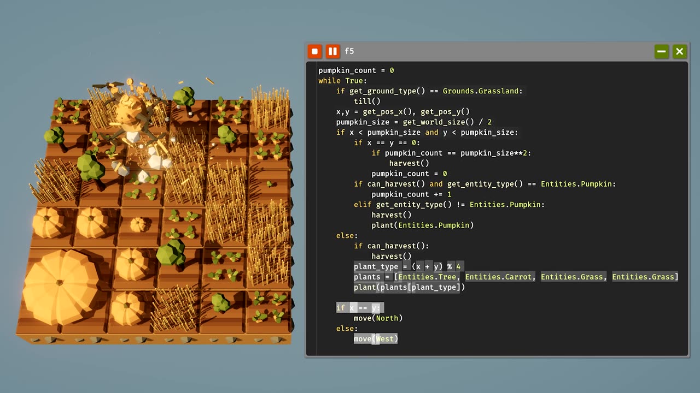Image resolution: width=700 pixels, height=393 pixels.
Task: Place cursor on plant(Entities.Pumpkin) line
Action: [x=422, y=225]
